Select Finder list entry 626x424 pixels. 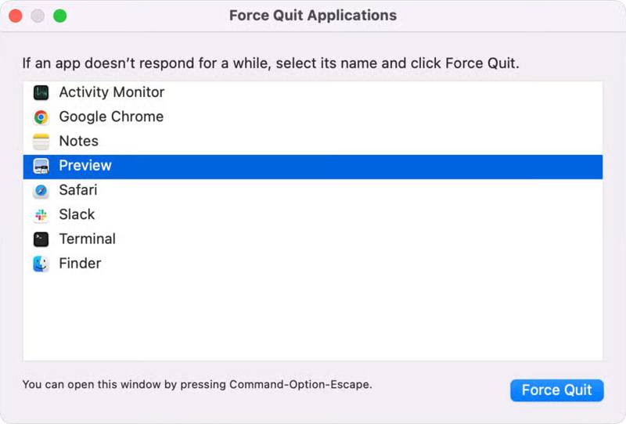[80, 264]
